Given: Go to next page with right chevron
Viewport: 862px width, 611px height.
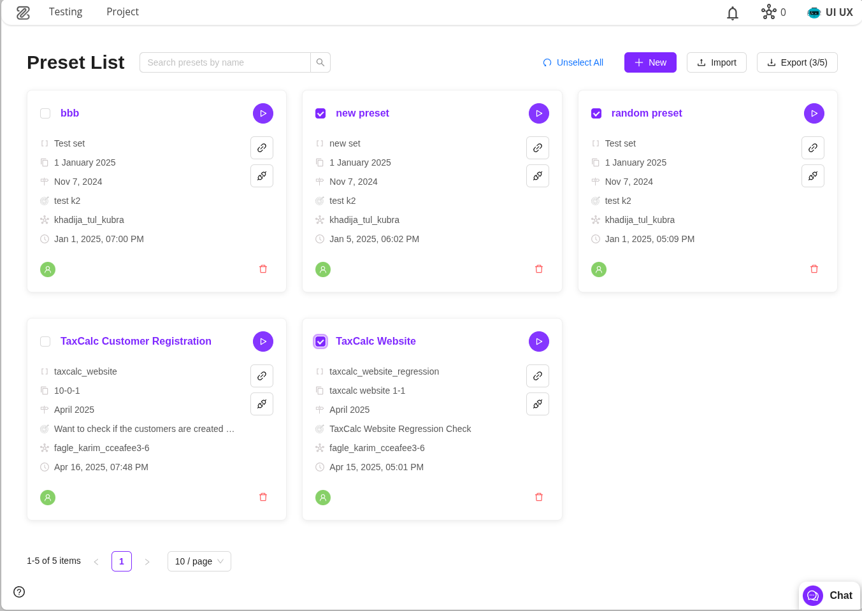Looking at the screenshot, I should click(x=147, y=562).
